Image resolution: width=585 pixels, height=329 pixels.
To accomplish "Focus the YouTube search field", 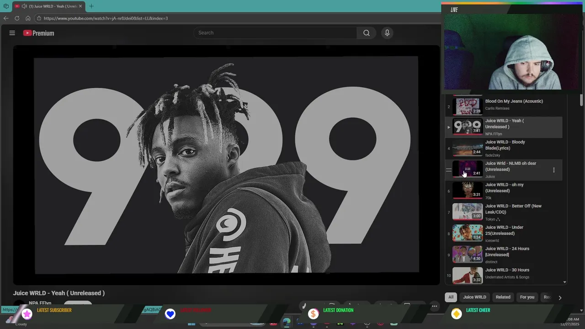I will point(275,33).
